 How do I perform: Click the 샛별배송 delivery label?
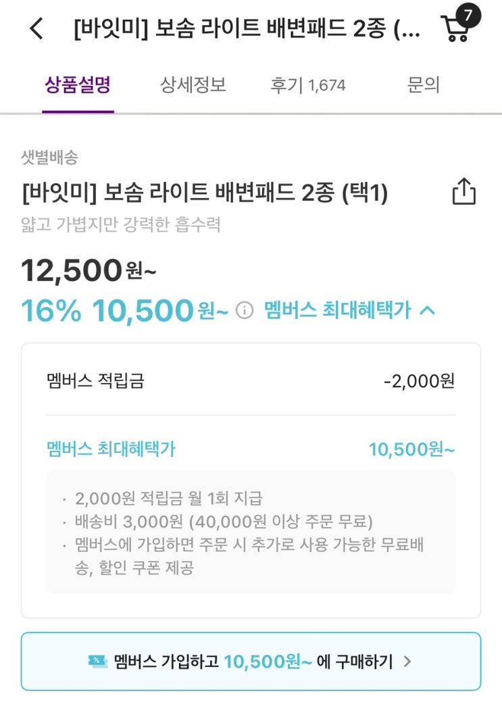[x=50, y=158]
